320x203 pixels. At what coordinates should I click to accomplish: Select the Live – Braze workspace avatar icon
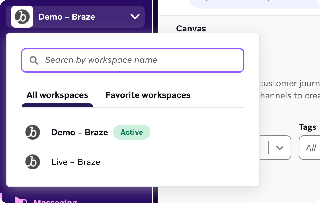click(x=33, y=162)
